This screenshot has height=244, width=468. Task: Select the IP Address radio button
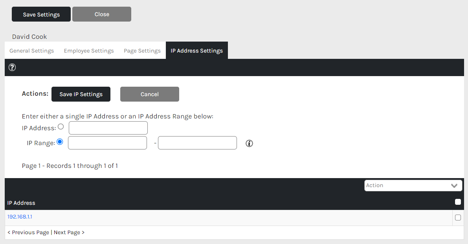pyautogui.click(x=61, y=127)
